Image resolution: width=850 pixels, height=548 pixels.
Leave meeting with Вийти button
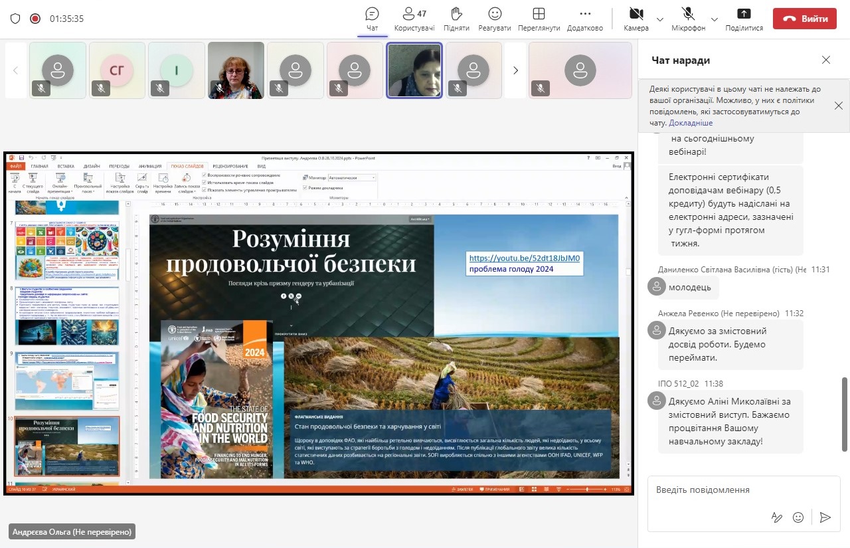tap(804, 19)
